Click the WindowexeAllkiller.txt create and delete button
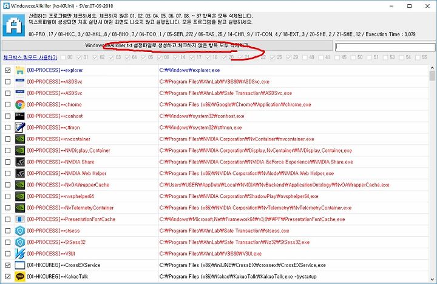The width and height of the screenshot is (437, 284). 168,45
